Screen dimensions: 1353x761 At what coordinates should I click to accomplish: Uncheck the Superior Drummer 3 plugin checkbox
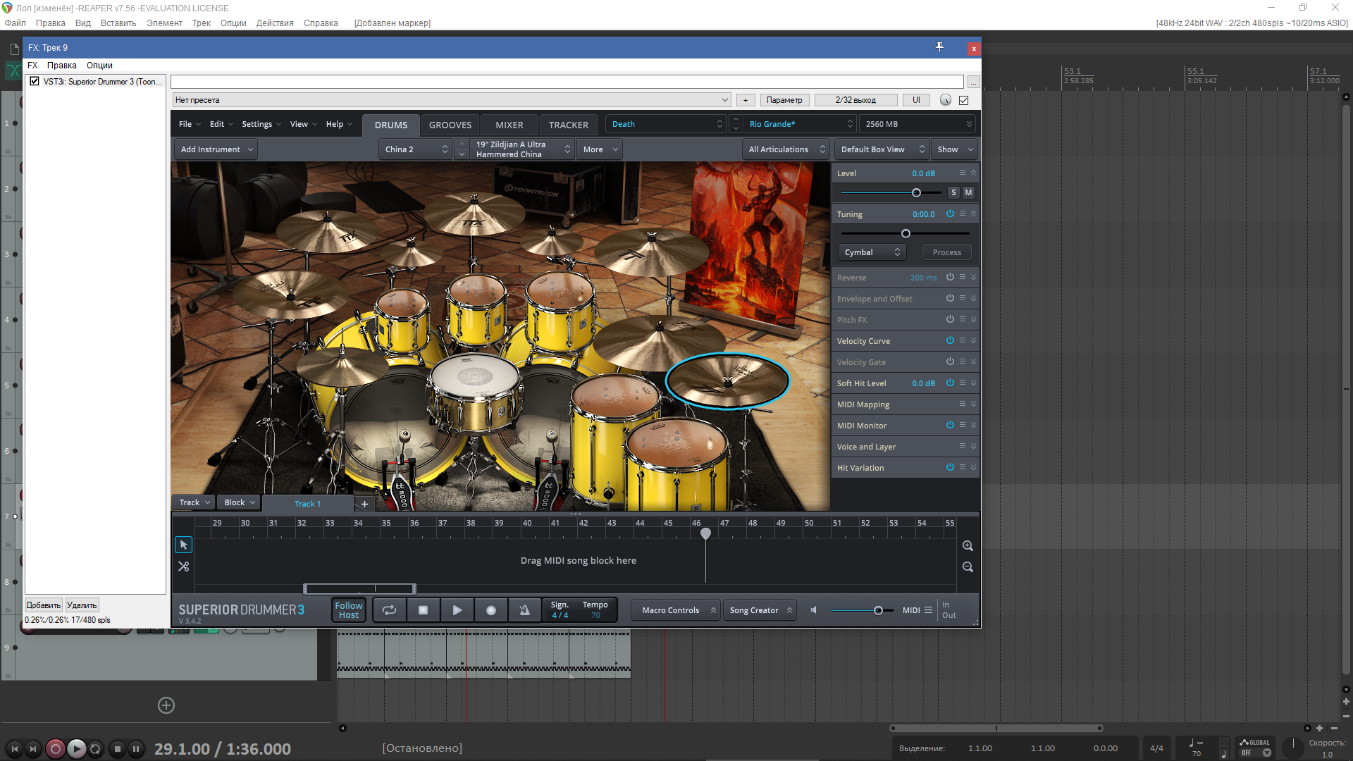pos(34,82)
